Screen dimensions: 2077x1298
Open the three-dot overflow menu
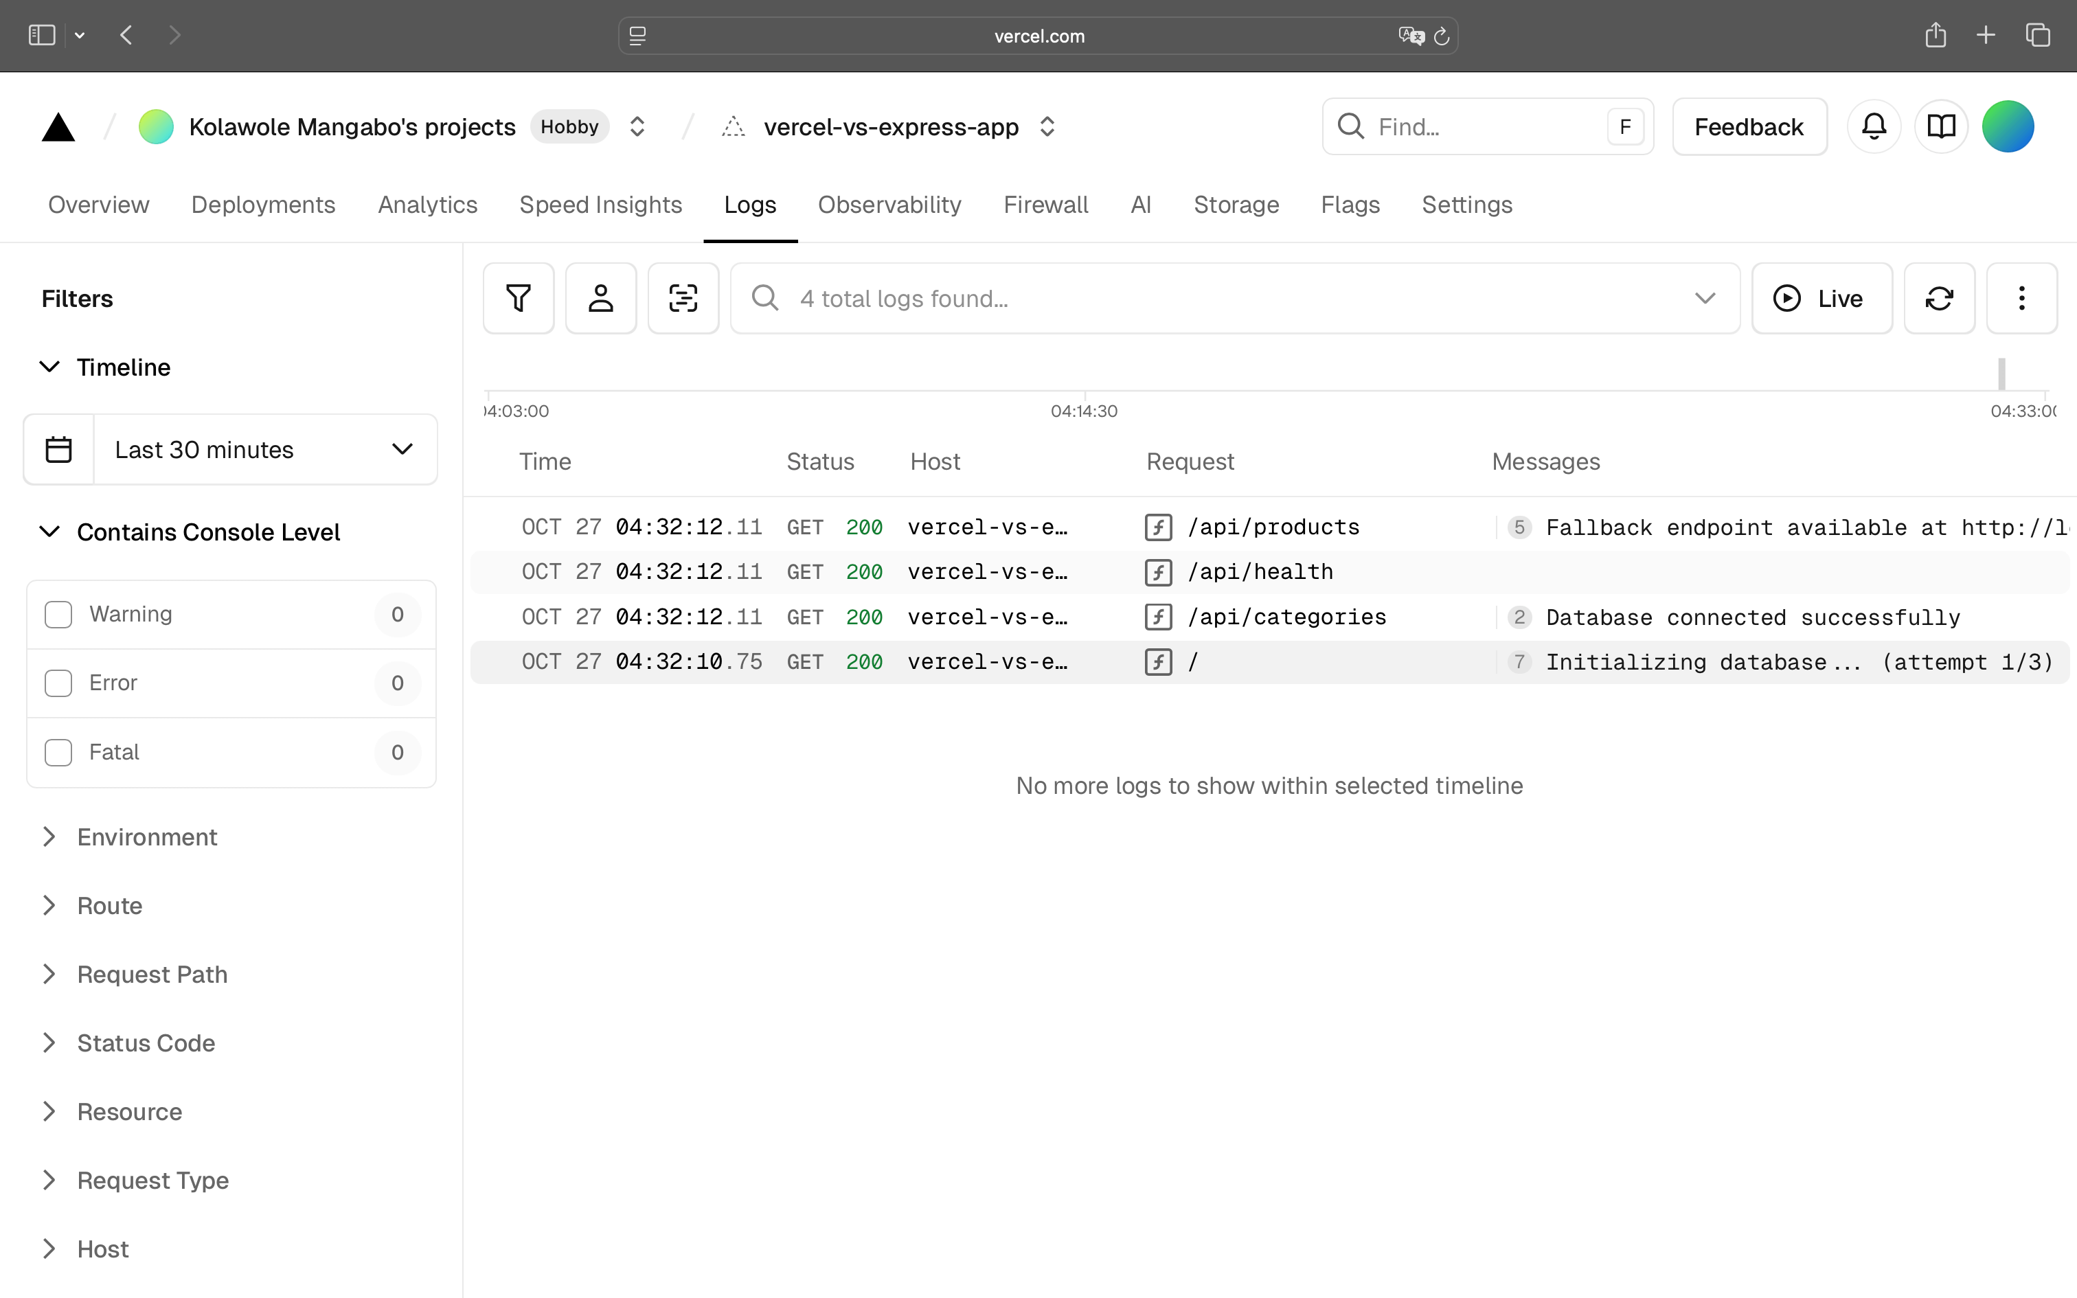[2022, 298]
